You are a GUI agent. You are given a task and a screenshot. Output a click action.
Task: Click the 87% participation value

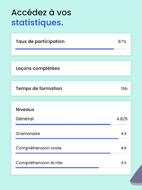point(122,42)
